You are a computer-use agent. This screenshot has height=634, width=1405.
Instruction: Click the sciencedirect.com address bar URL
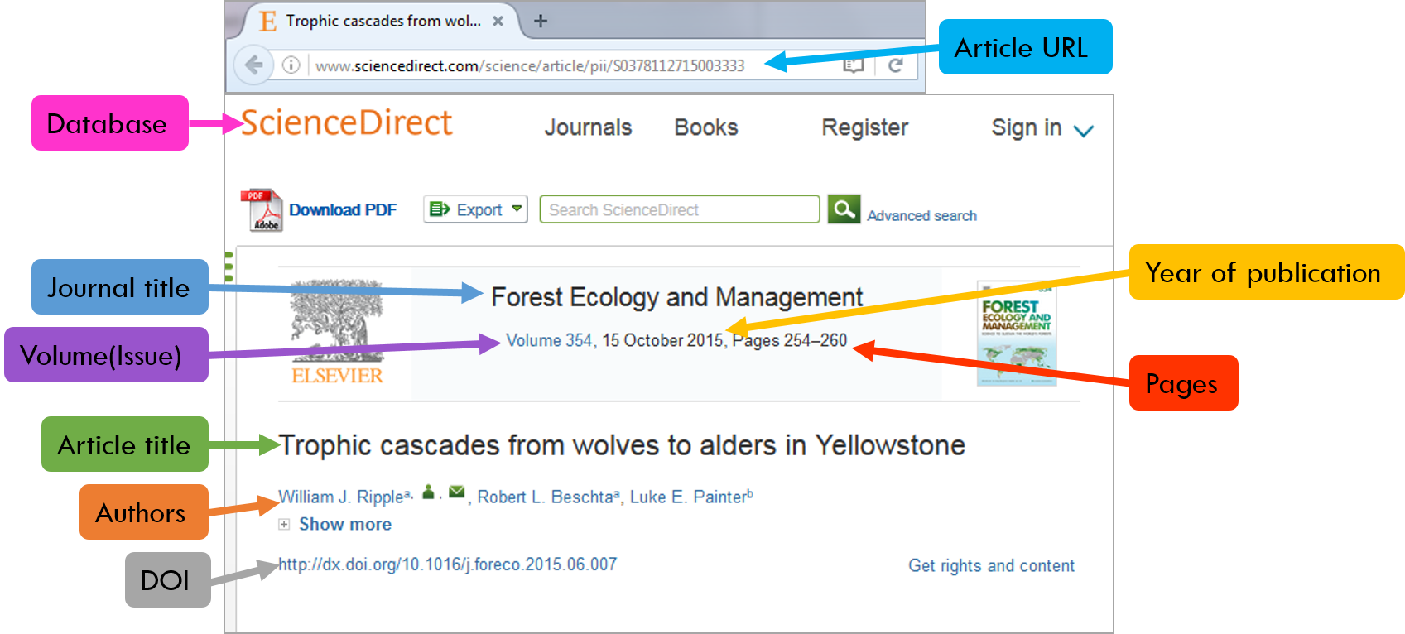pyautogui.click(x=530, y=65)
